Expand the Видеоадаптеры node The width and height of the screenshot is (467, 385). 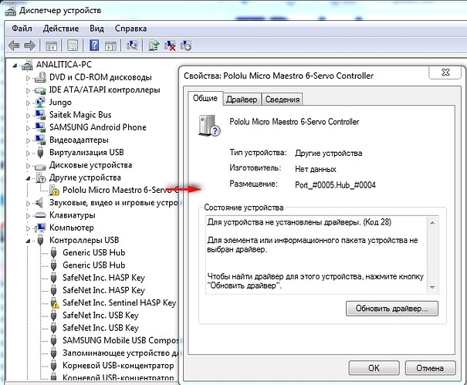click(29, 140)
